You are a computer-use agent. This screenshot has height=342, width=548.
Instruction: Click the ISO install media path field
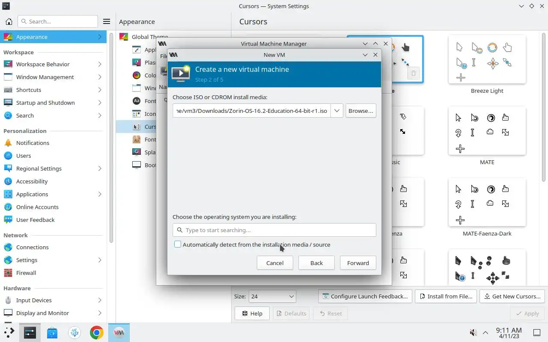pos(252,111)
